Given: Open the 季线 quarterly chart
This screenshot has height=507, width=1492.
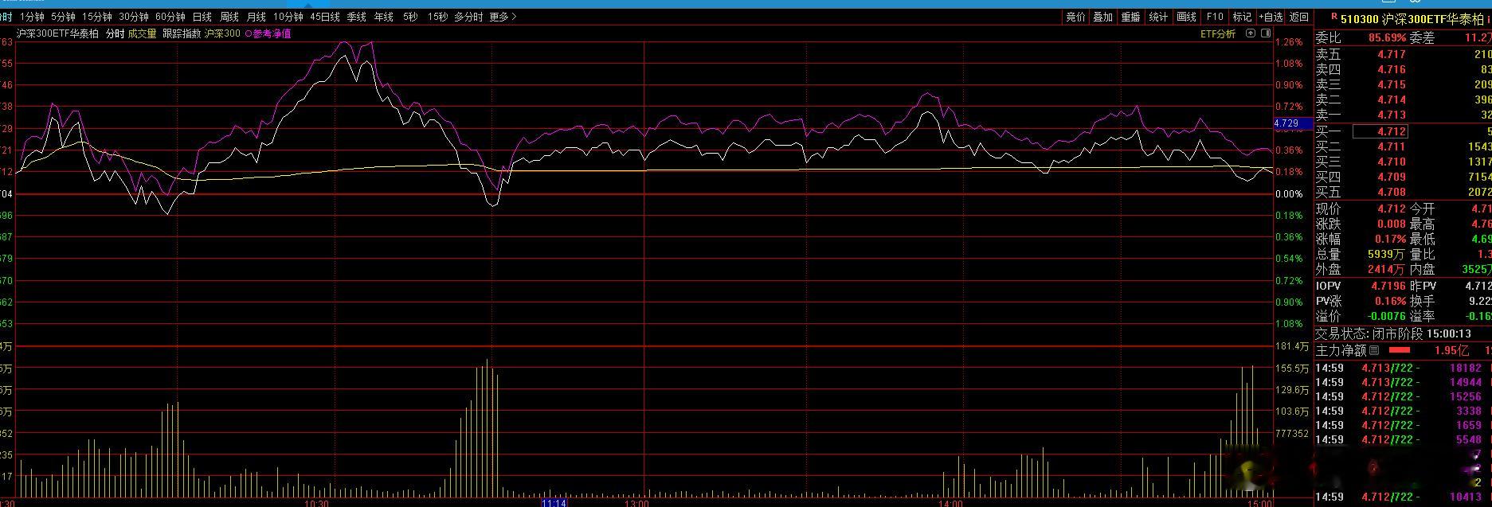Looking at the screenshot, I should pyautogui.click(x=357, y=17).
